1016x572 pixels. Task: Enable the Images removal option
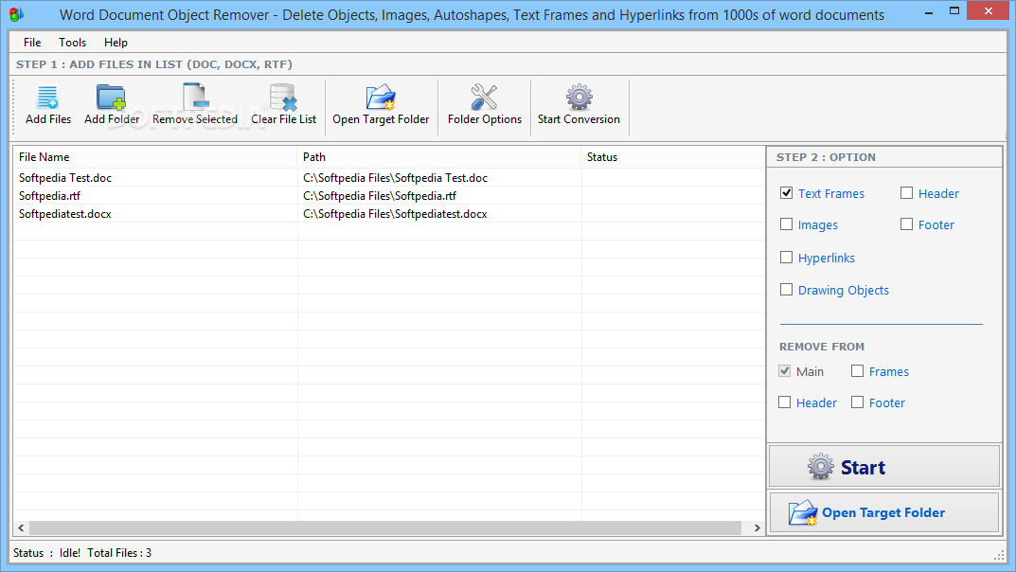tap(786, 224)
